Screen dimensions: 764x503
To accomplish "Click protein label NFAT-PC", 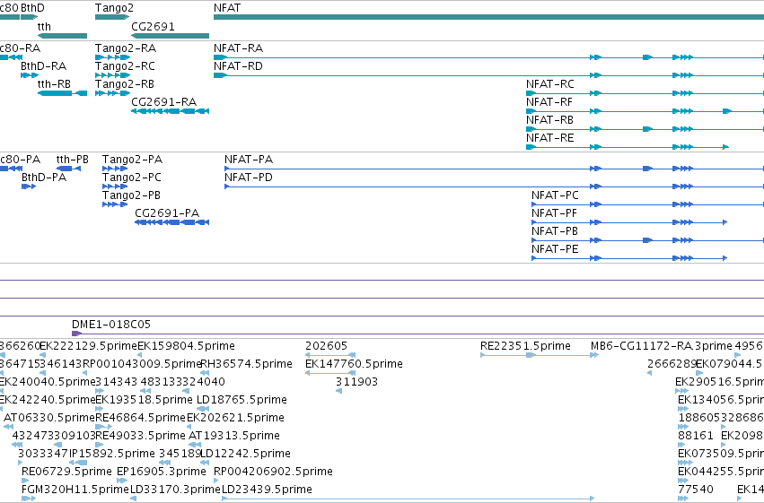I will pos(555,195).
